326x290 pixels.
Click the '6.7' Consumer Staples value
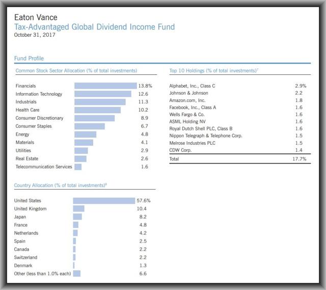[x=145, y=126]
